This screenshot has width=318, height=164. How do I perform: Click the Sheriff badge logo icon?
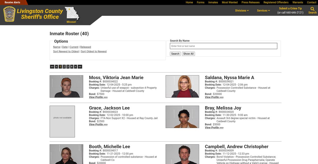pyautogui.click(x=9, y=14)
